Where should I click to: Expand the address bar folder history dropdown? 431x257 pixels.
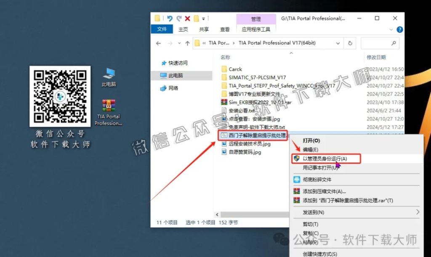(338, 43)
